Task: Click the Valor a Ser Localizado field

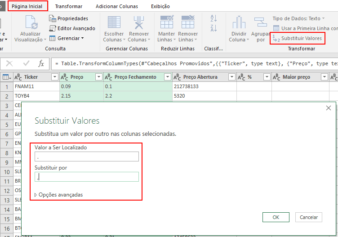Action: click(x=87, y=157)
